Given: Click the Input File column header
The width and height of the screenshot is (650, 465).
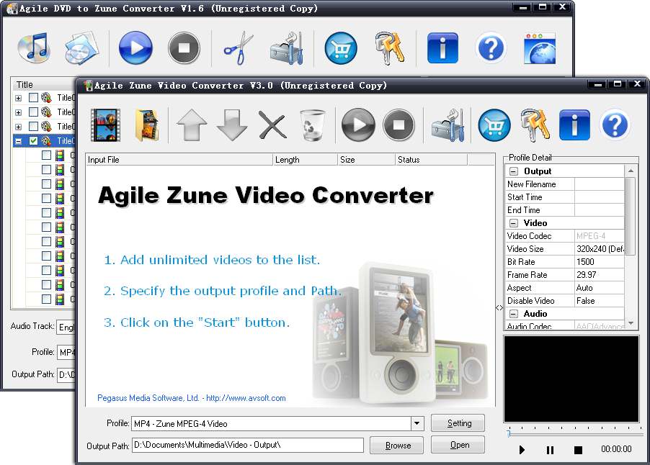Looking at the screenshot, I should point(179,159).
